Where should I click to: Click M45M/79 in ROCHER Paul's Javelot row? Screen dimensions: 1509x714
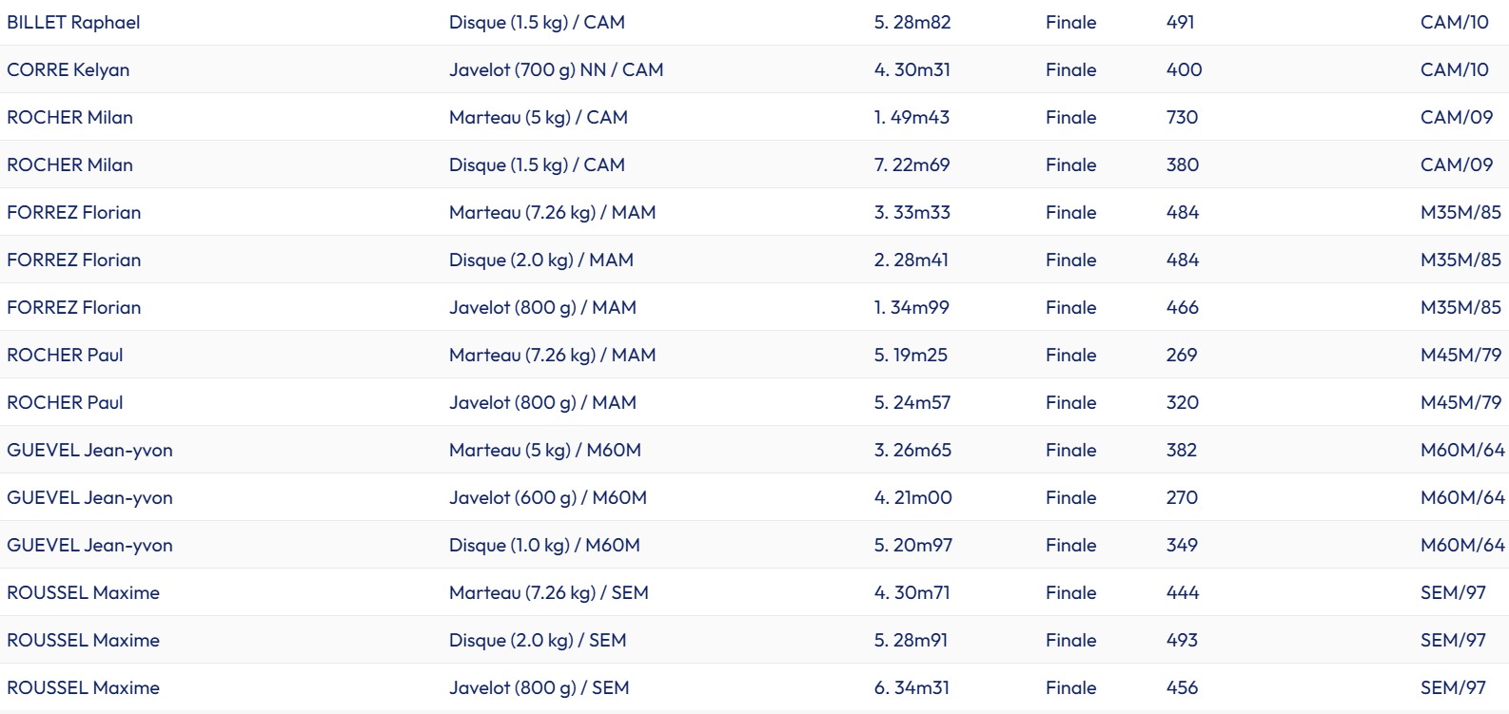tap(1460, 402)
